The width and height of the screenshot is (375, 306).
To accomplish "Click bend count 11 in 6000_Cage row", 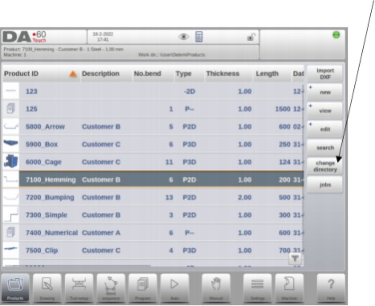I will [169, 162].
